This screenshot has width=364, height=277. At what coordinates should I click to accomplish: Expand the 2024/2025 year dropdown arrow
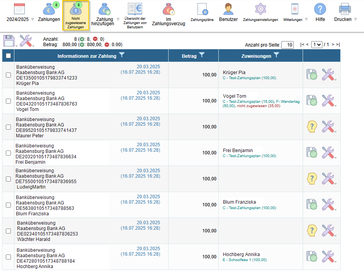pos(33,19)
